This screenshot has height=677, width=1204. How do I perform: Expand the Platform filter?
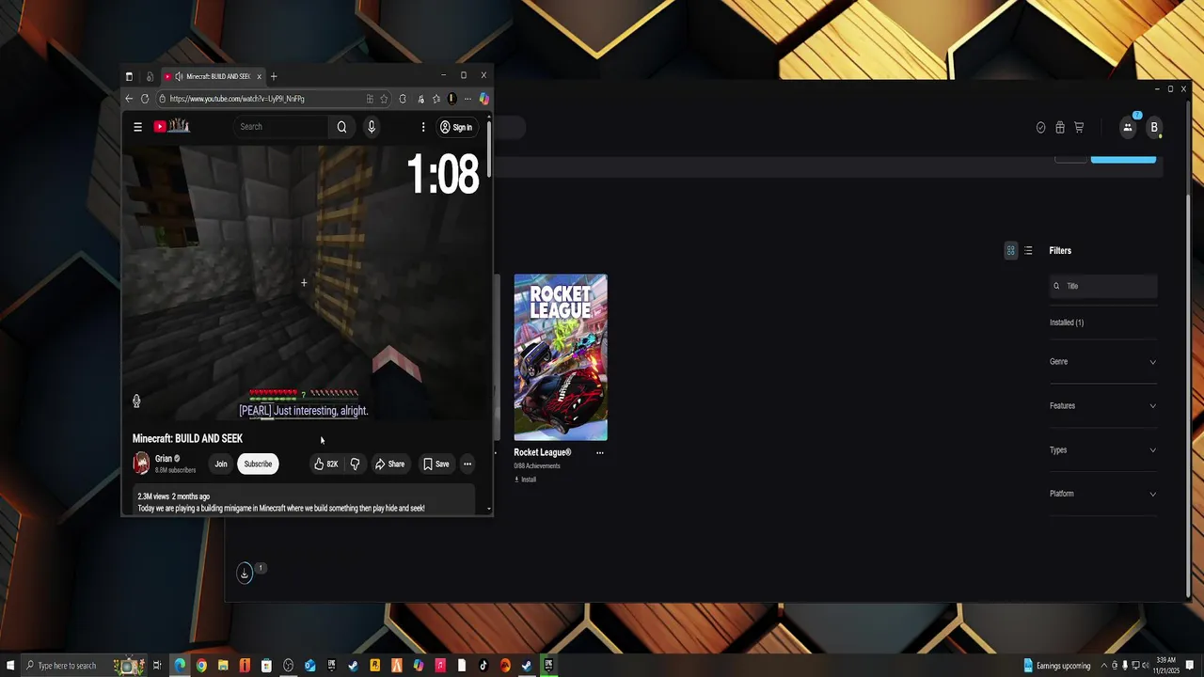tap(1103, 494)
